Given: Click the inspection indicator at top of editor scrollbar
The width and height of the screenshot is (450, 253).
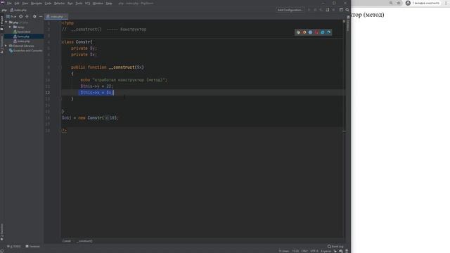Looking at the screenshot, I should [x=344, y=21].
